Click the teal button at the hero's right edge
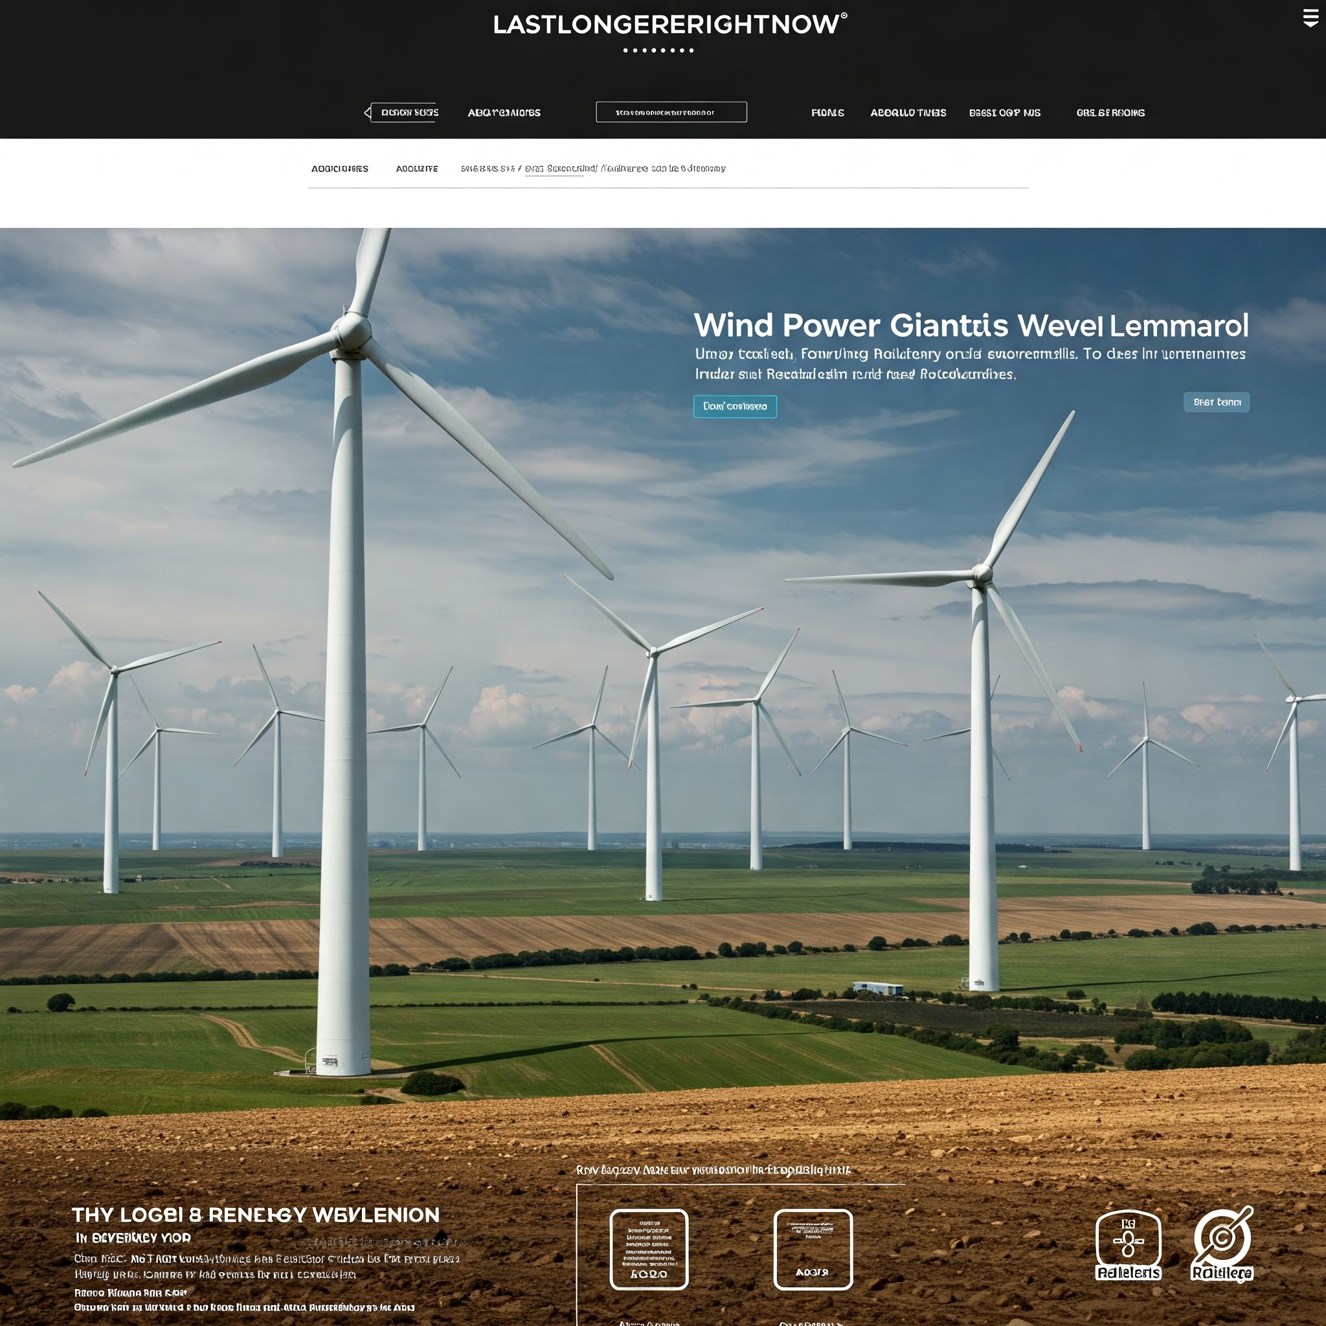The width and height of the screenshot is (1326, 1326). coord(1215,402)
